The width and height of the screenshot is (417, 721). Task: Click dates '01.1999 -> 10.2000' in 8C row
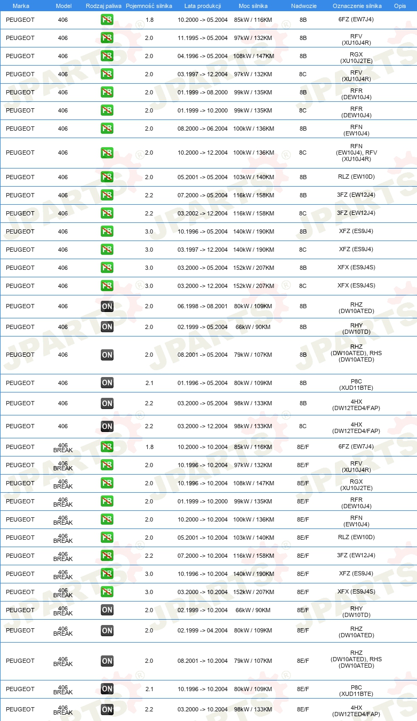(x=203, y=110)
